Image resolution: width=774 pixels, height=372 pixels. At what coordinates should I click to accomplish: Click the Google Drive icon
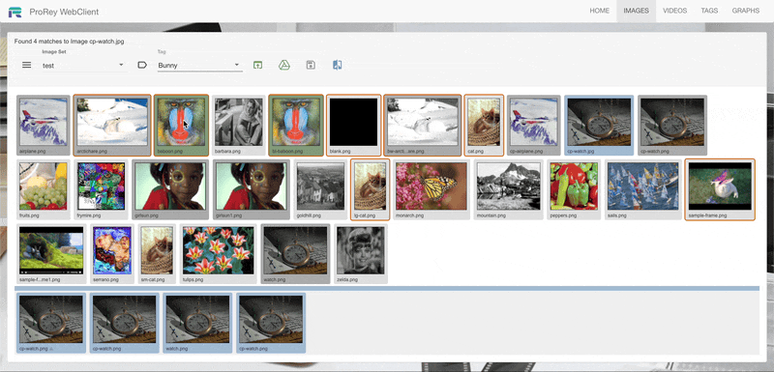[x=283, y=65]
